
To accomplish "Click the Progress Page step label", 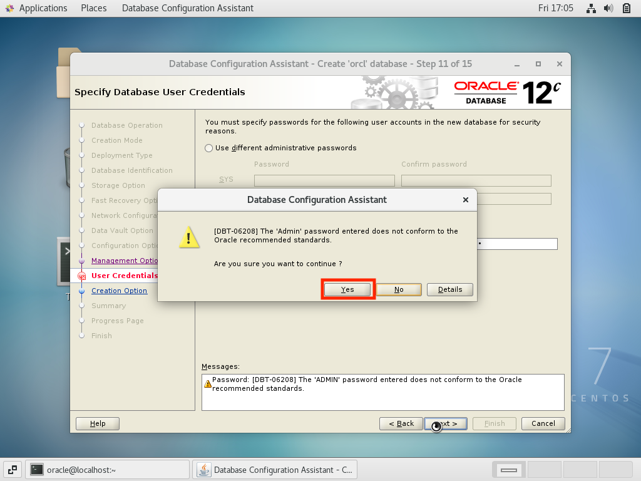I will pos(117,321).
